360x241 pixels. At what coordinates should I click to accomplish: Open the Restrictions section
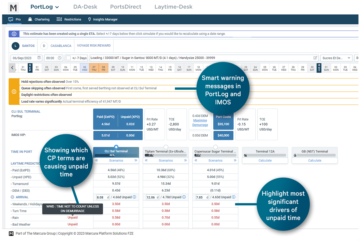point(69,19)
